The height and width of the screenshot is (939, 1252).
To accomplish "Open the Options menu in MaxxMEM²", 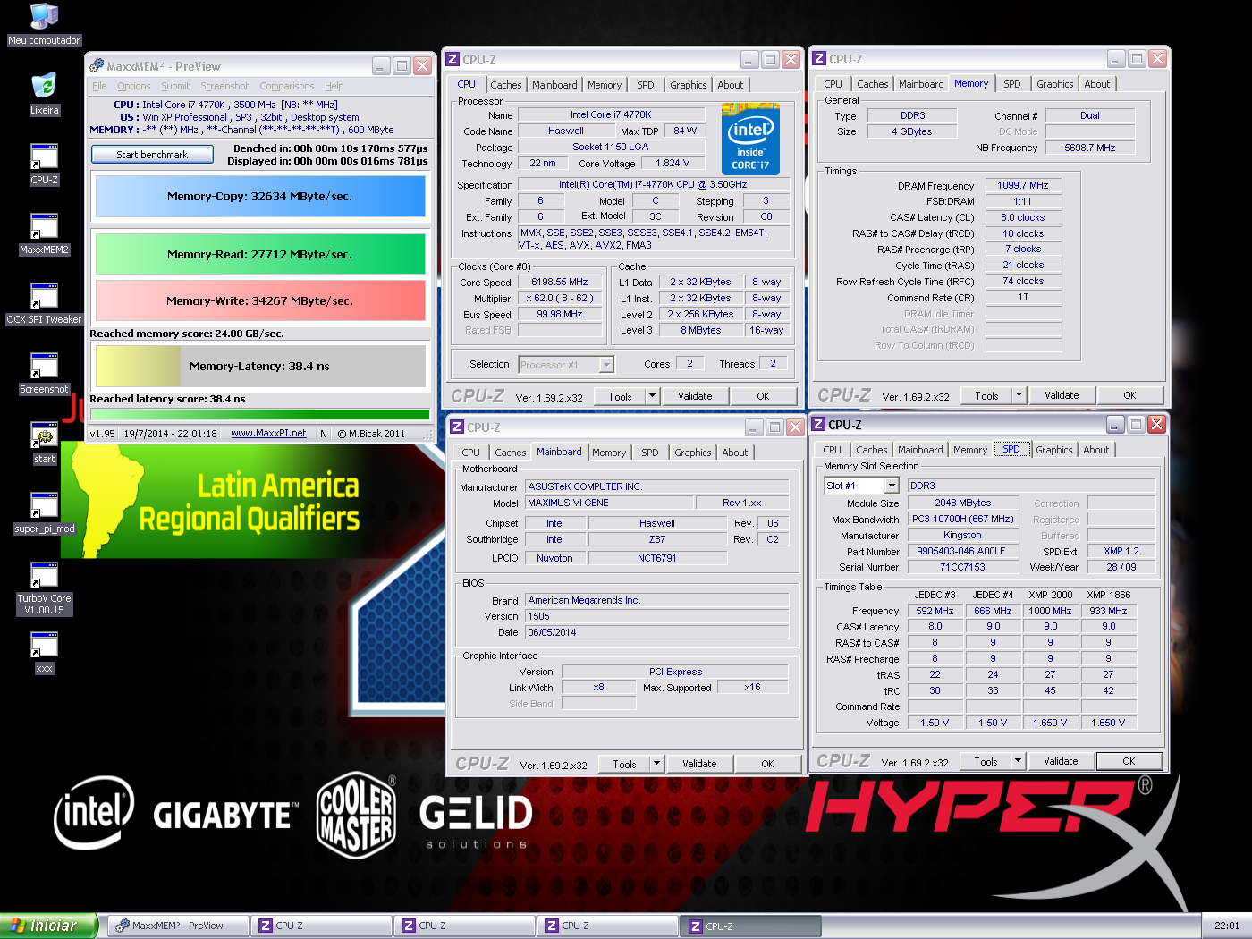I will click(134, 86).
